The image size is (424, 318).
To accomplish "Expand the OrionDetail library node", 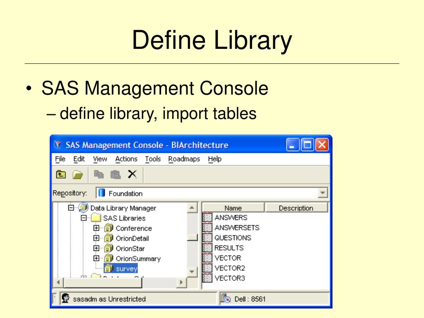I will pos(96,238).
